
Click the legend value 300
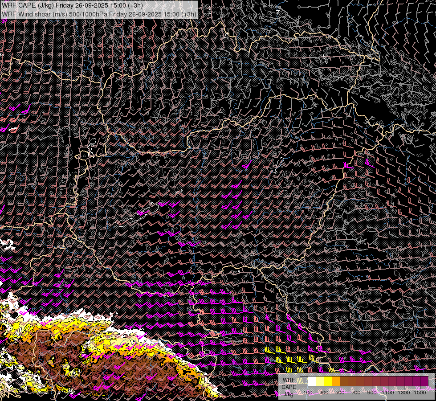(x=324, y=393)
